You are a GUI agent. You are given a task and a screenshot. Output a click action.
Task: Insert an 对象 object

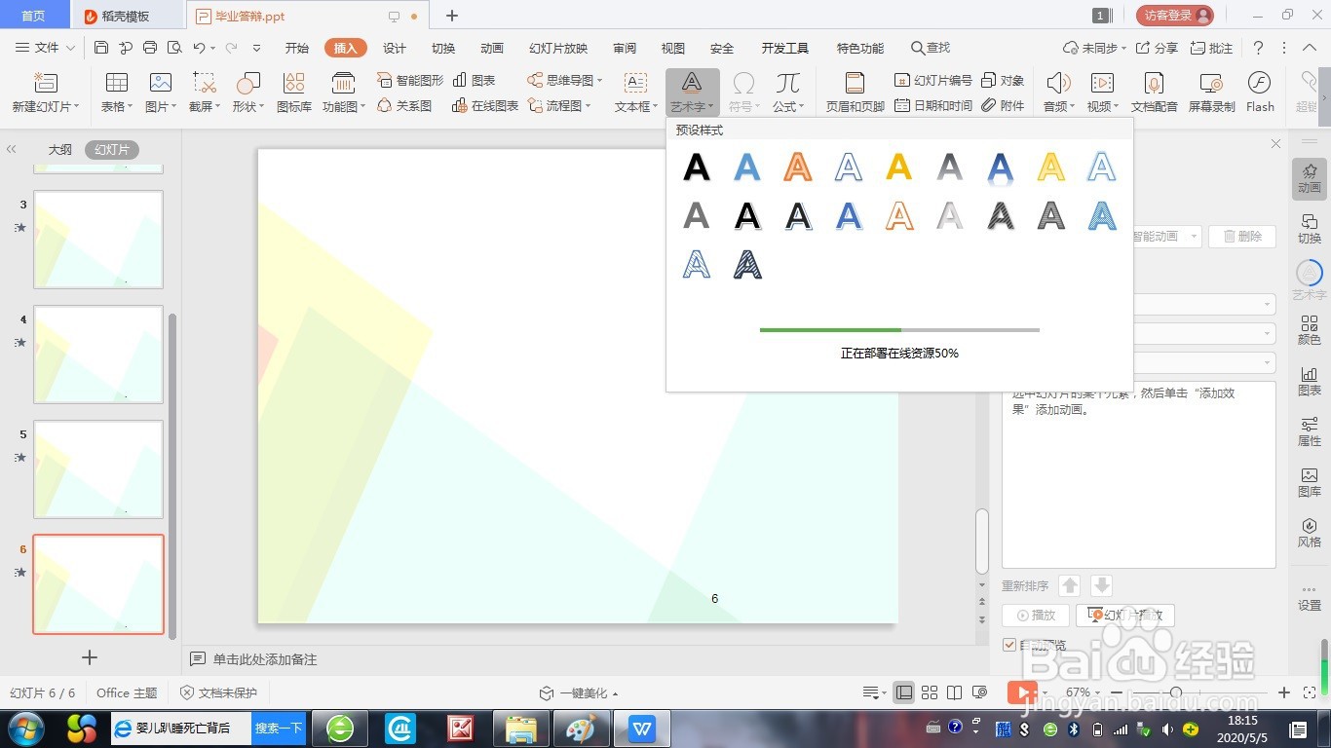point(1003,81)
